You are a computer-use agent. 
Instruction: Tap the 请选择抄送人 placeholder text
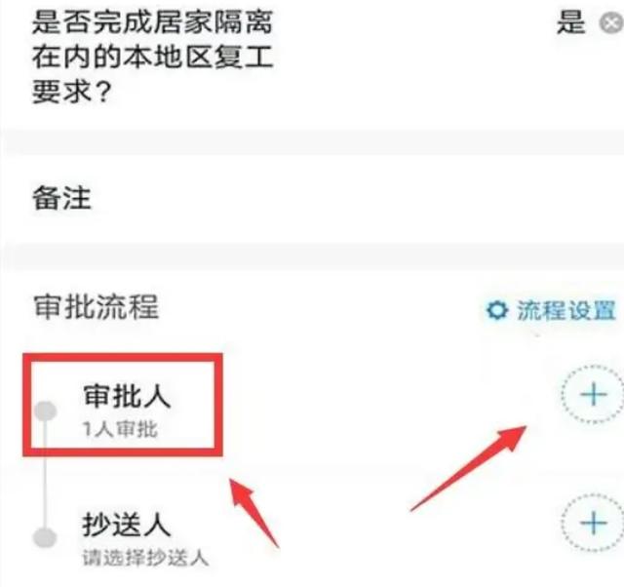145,557
